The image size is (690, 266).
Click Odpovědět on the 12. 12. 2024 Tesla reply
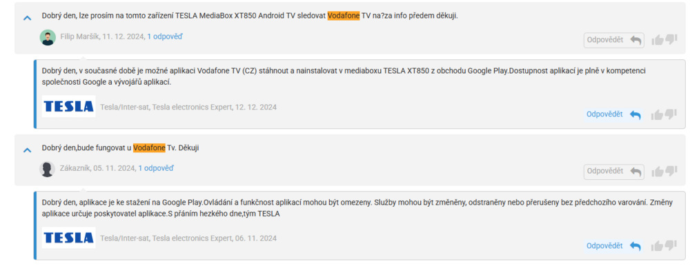[614, 114]
